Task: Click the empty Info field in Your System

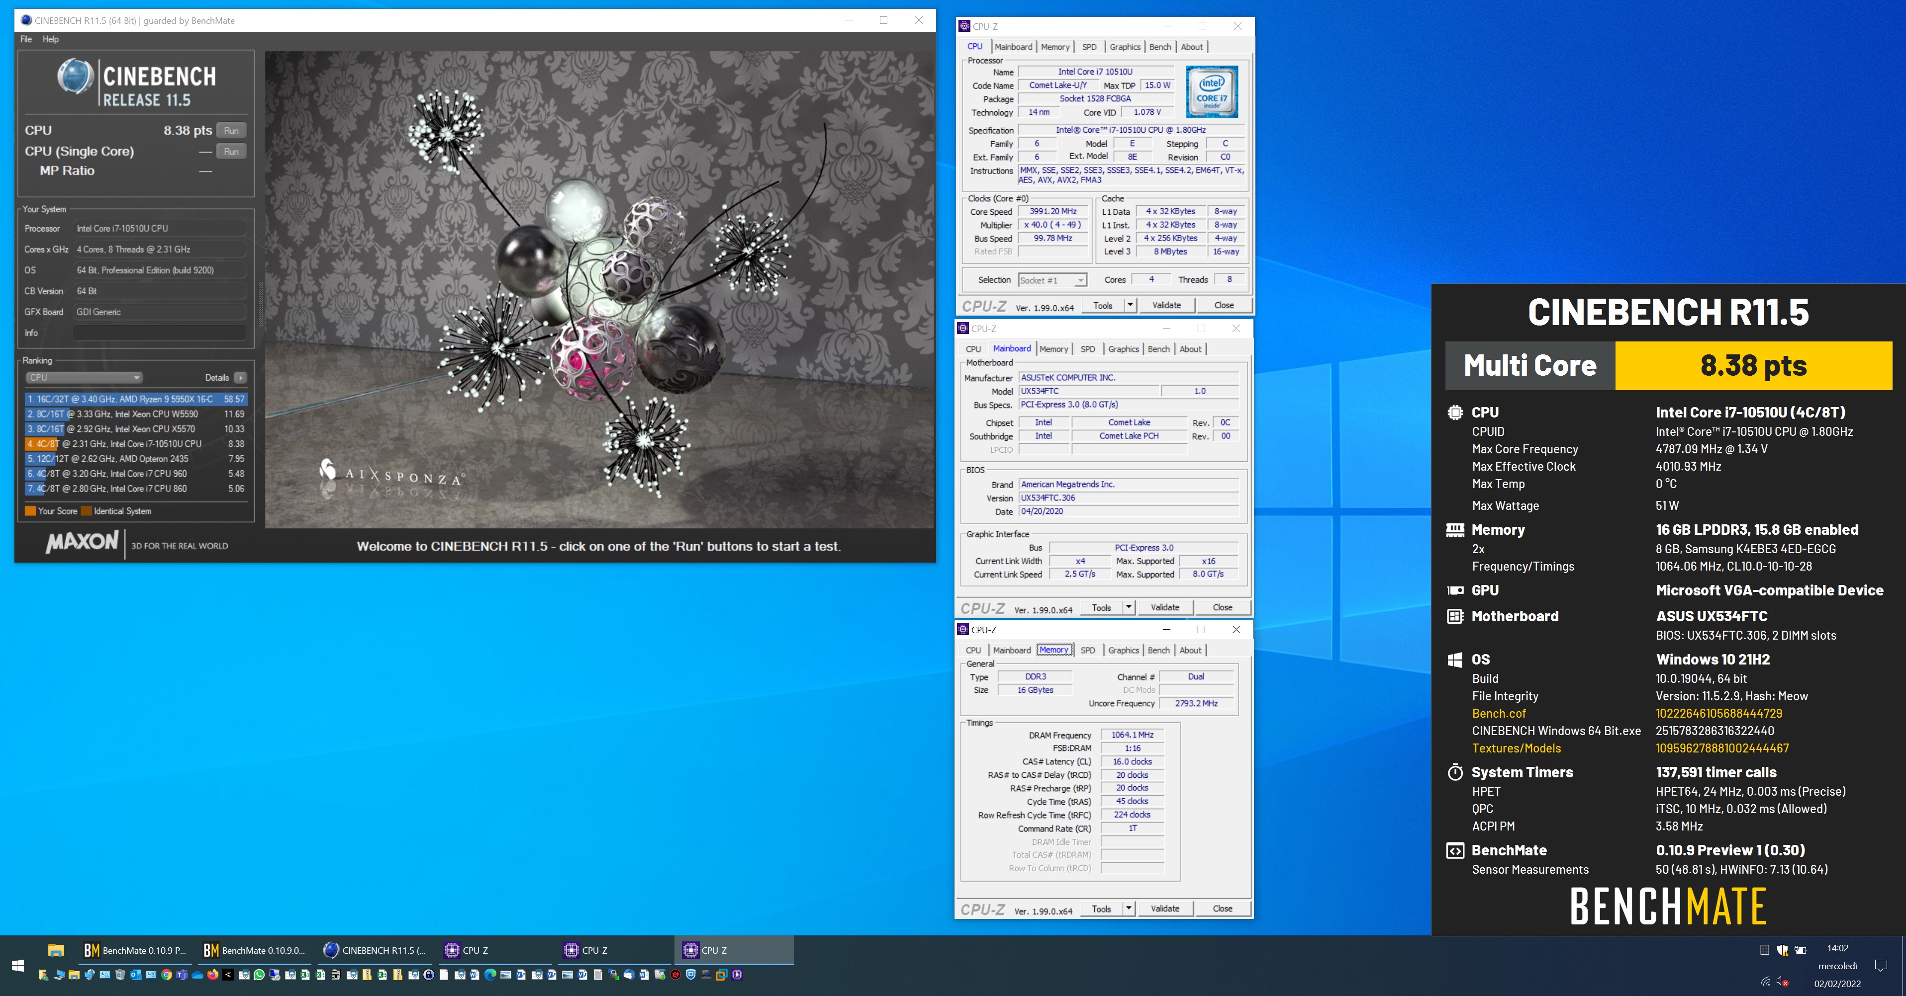Action: click(x=159, y=332)
